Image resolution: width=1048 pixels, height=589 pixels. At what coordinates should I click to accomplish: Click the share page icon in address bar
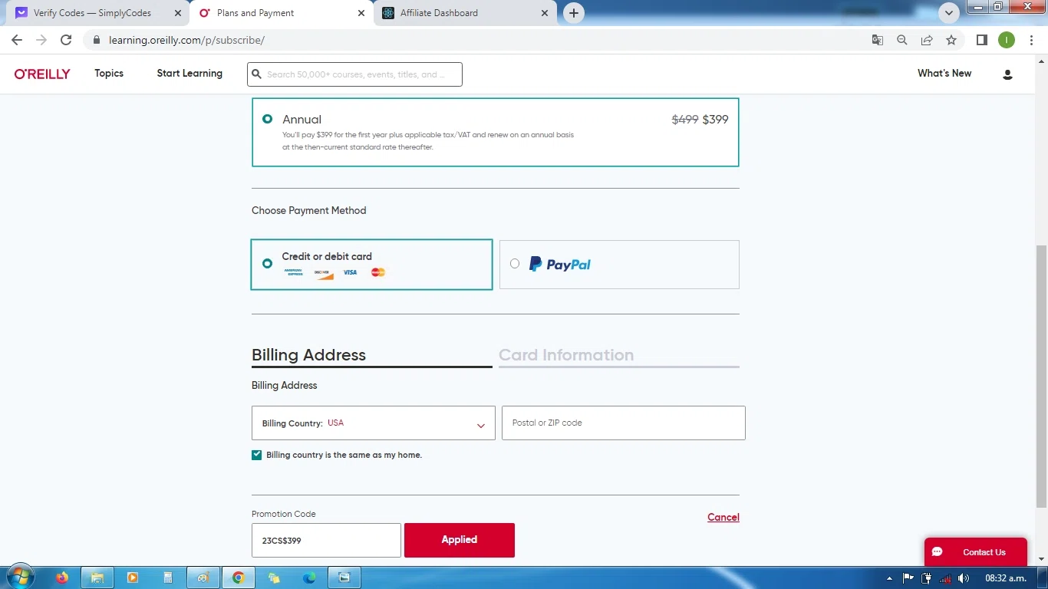pyautogui.click(x=927, y=40)
